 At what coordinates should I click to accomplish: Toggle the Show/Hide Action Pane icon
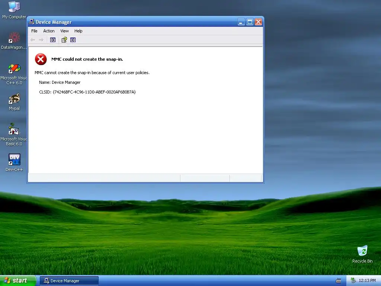tap(73, 40)
